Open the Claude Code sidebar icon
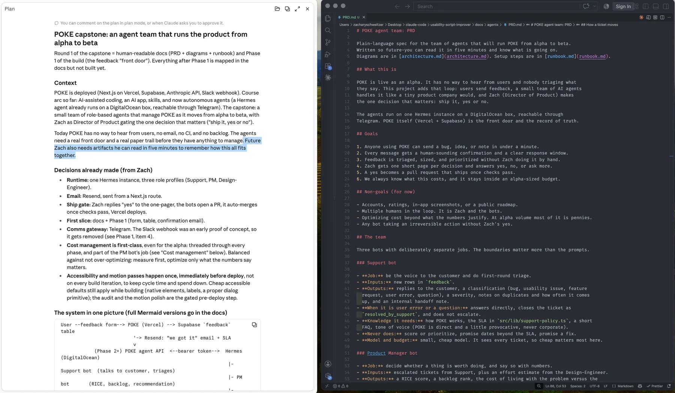 [x=328, y=78]
